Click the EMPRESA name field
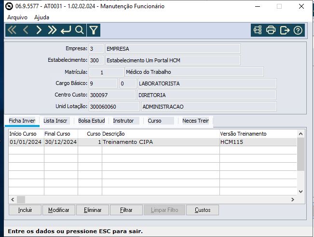This screenshot has width=314, height=237. click(173, 49)
